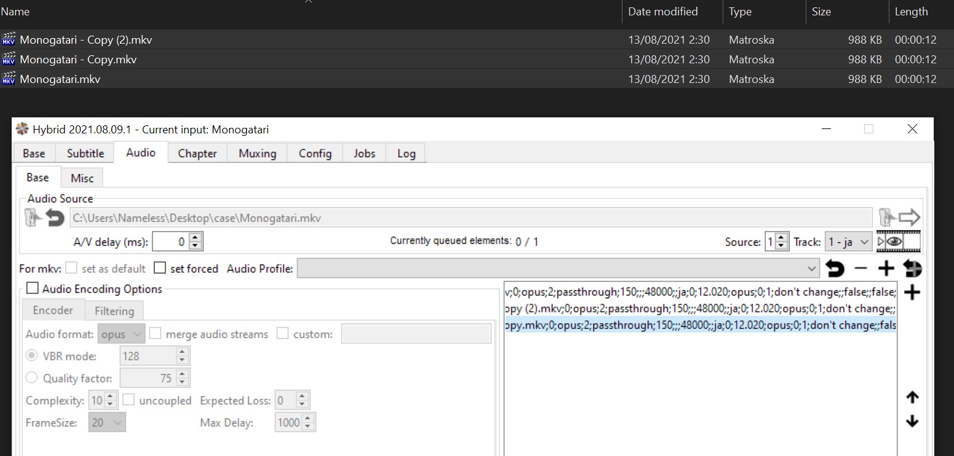Click the hollow right-arrow icon by the source path
This screenshot has height=456, width=954.
909,218
